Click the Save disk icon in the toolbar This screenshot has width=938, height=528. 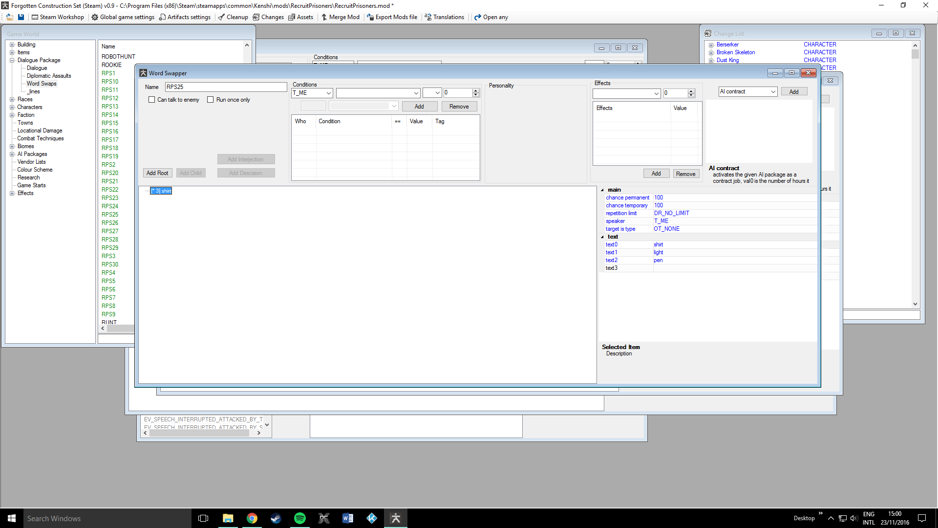[21, 17]
